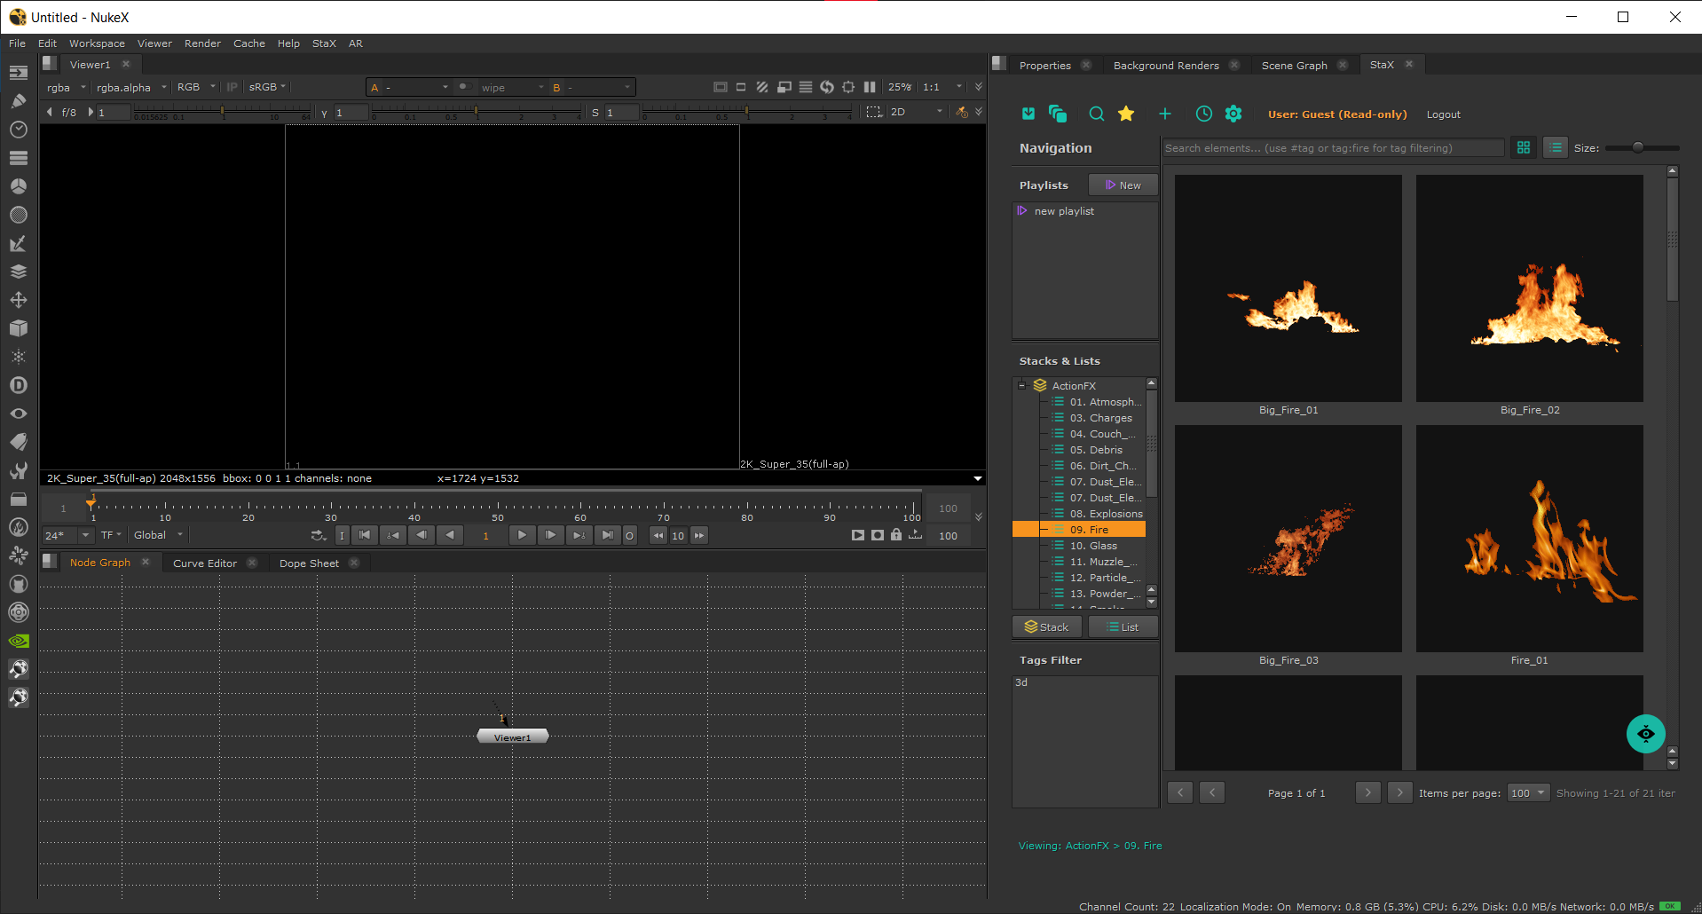Screen dimensions: 1702x914
Task: Click the StaX magnifier search icon
Action: (1097, 114)
